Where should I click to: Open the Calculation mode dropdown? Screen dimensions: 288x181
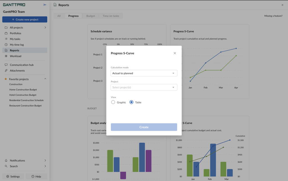coord(144,73)
